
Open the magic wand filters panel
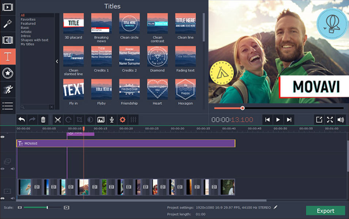pos(8,24)
